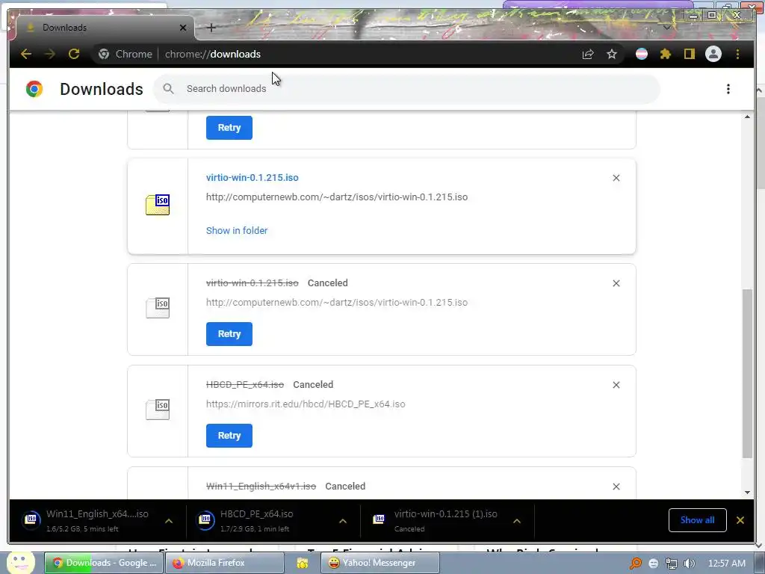Remove HBCD_PE_x64.iso entry from list
This screenshot has height=574, width=765.
coord(616,385)
